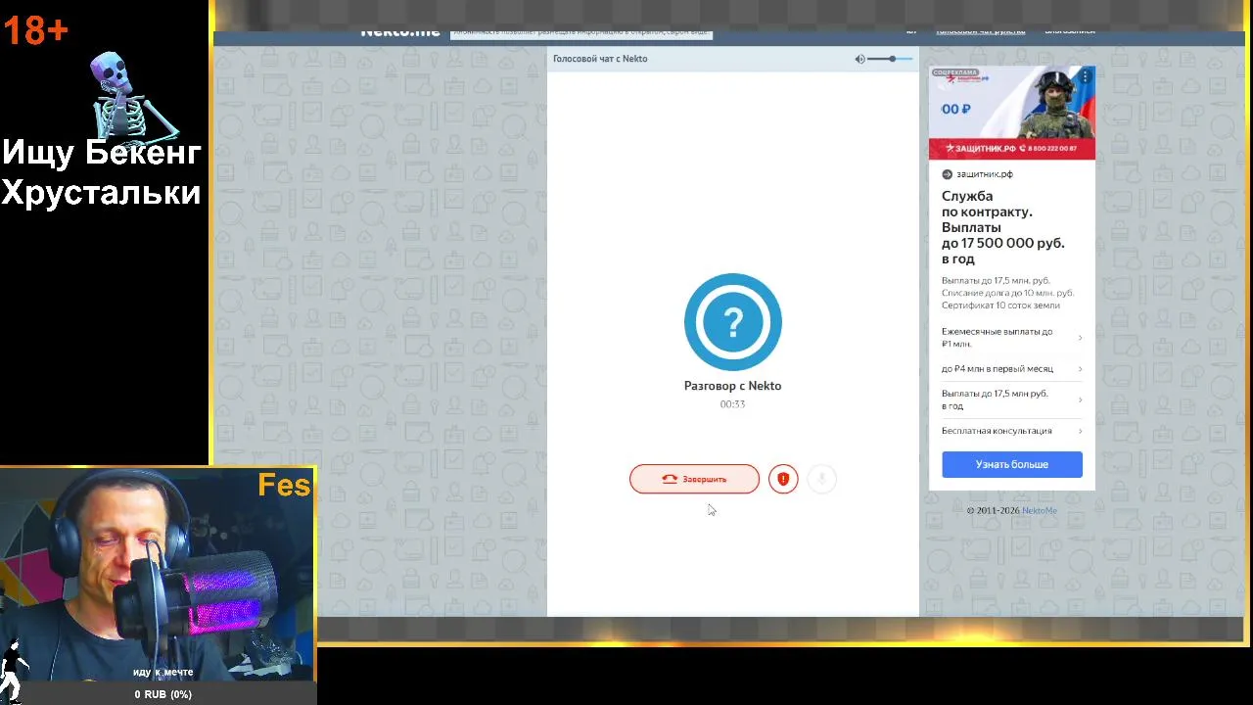Image resolution: width=1253 pixels, height=705 pixels.
Task: Click the skeleton image in the overlay
Action: [135, 96]
